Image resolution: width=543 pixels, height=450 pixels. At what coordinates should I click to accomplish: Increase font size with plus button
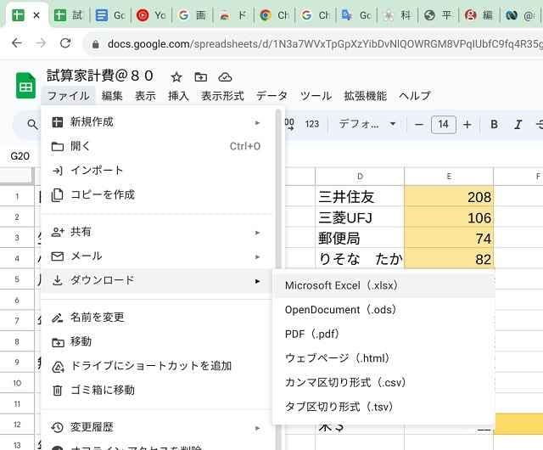point(467,125)
